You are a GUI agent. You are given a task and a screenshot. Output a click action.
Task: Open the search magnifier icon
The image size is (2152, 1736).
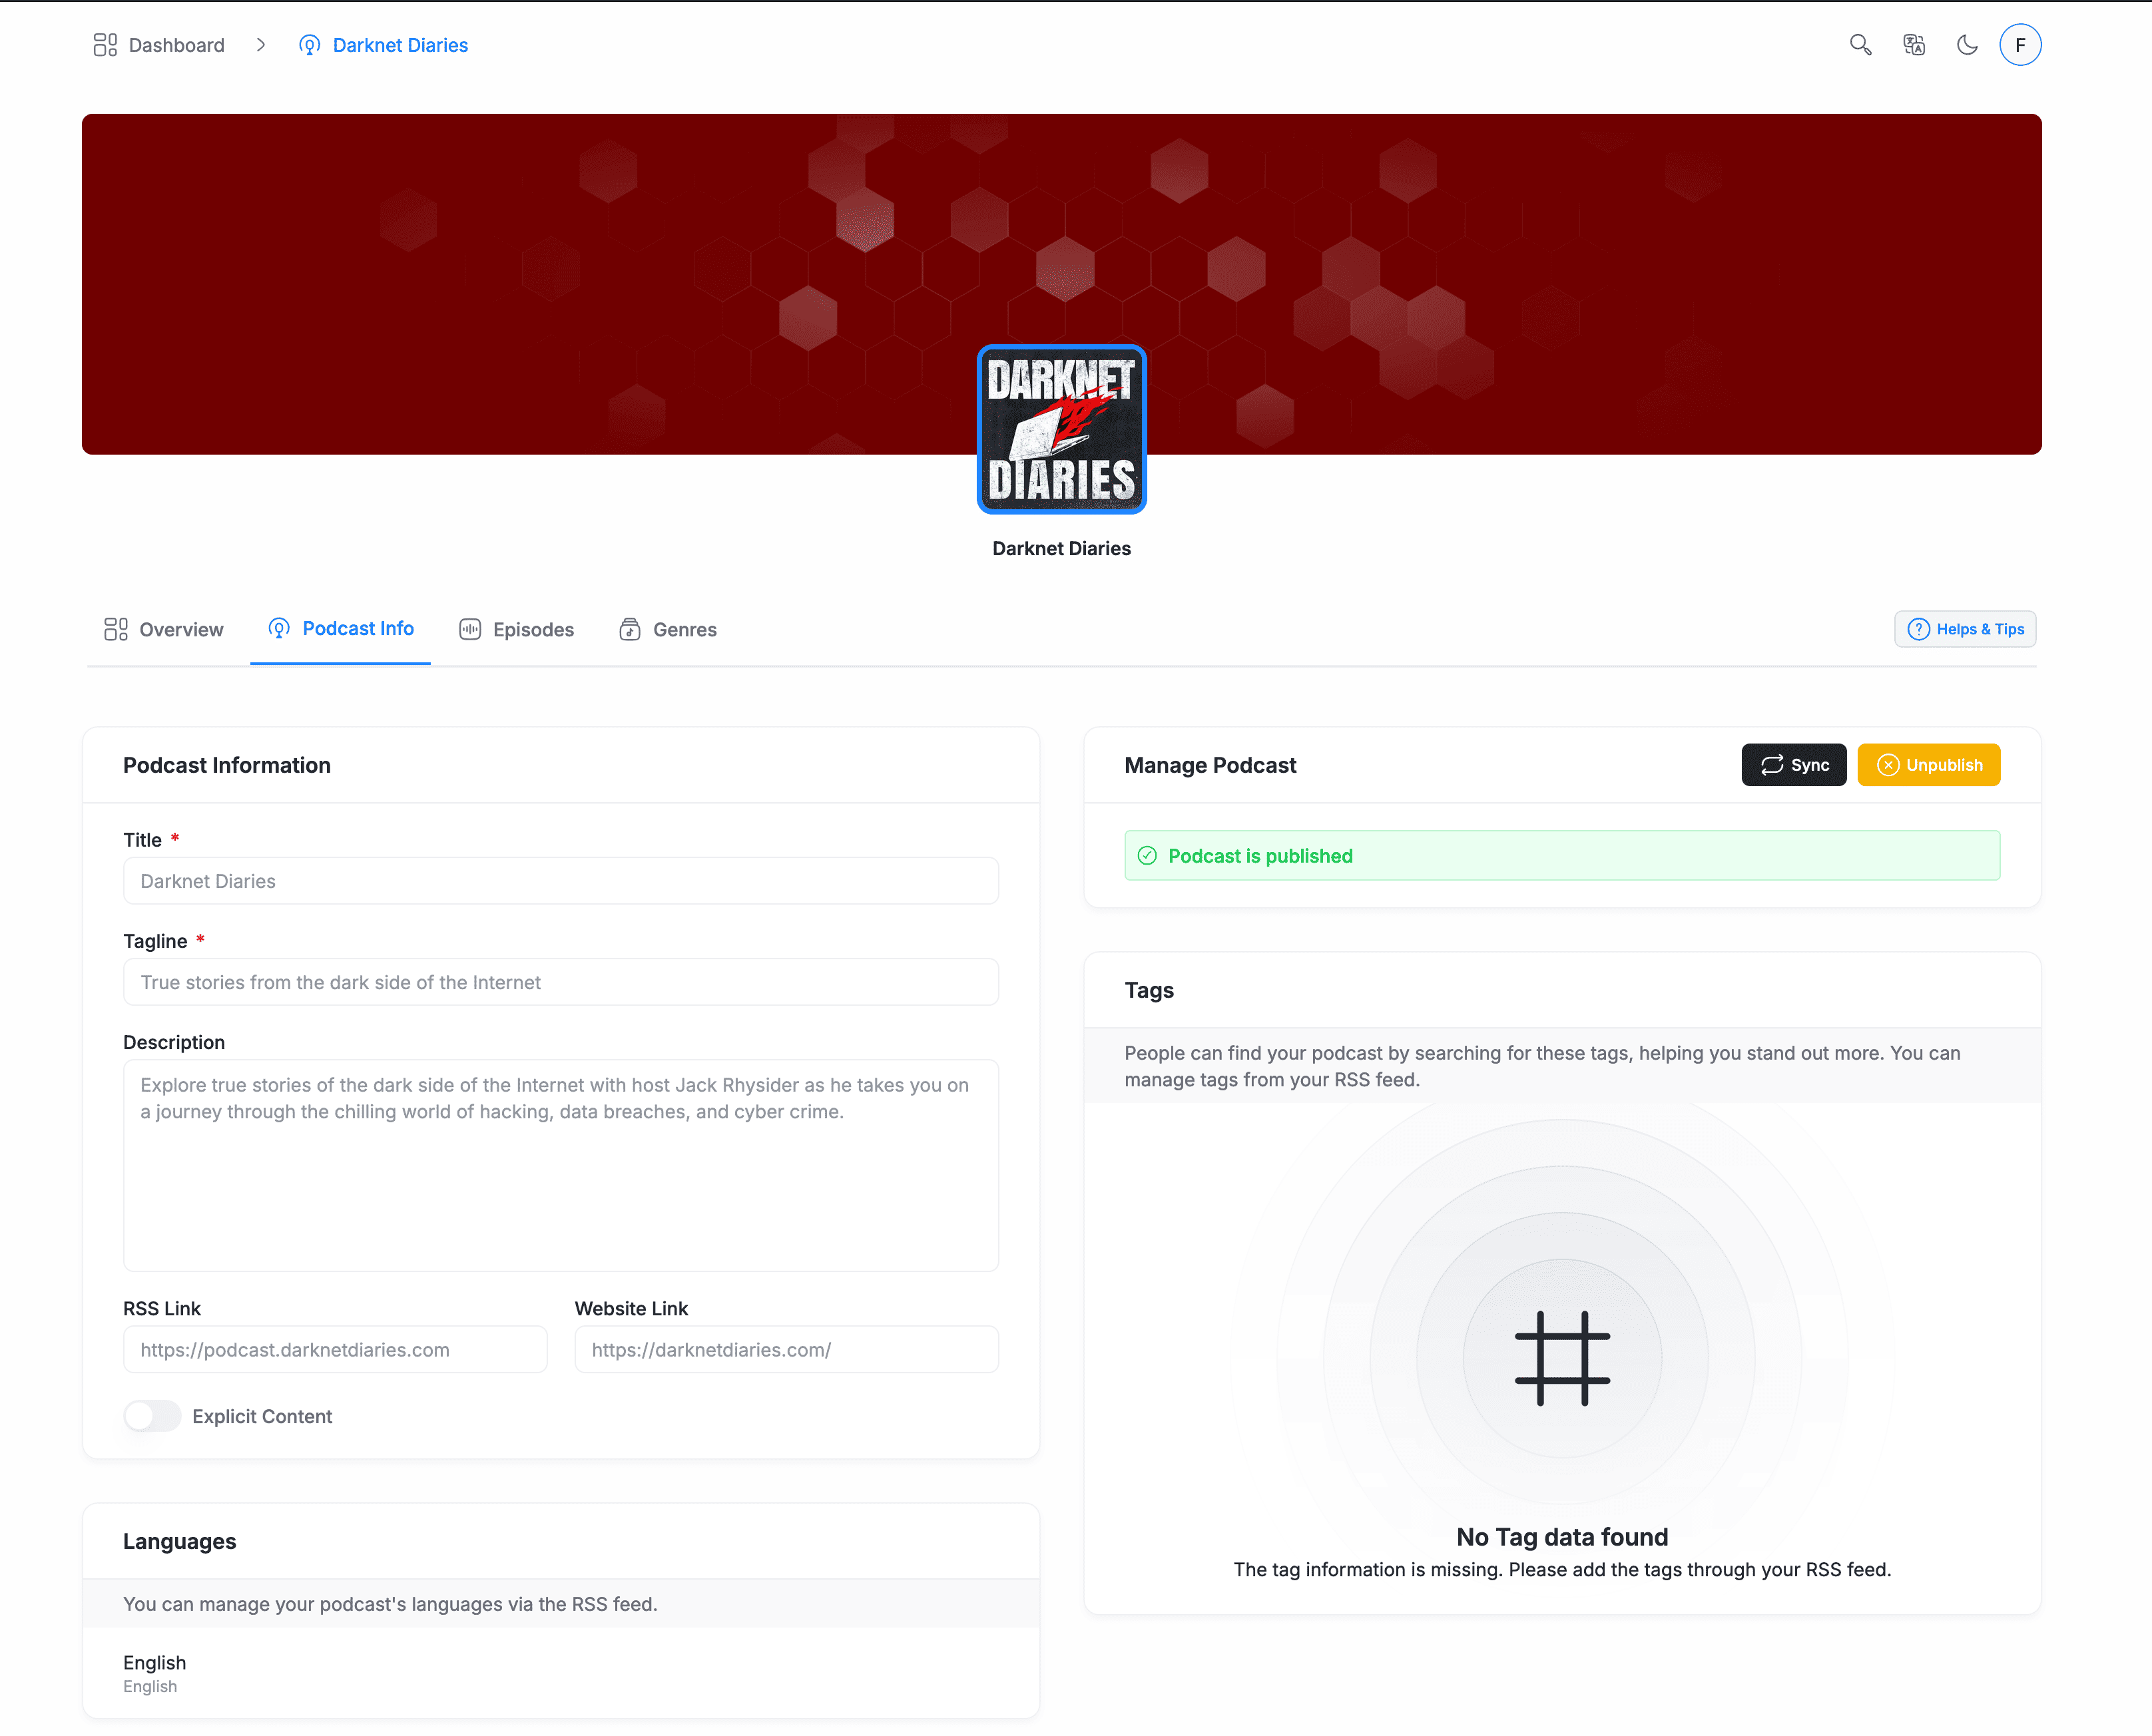point(1860,45)
